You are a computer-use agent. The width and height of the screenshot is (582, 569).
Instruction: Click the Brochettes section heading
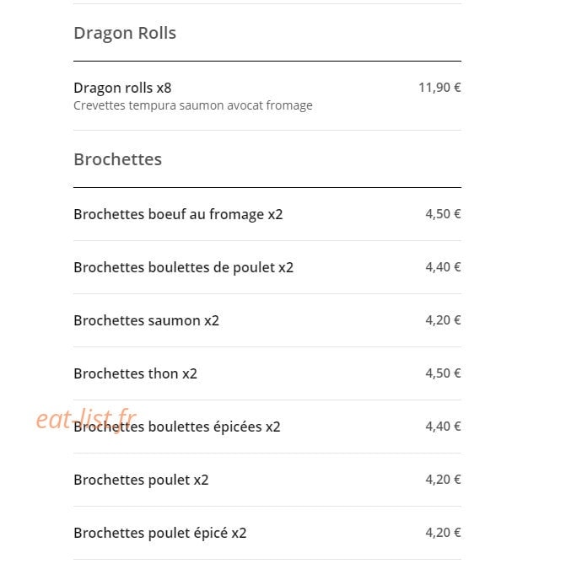tap(117, 159)
